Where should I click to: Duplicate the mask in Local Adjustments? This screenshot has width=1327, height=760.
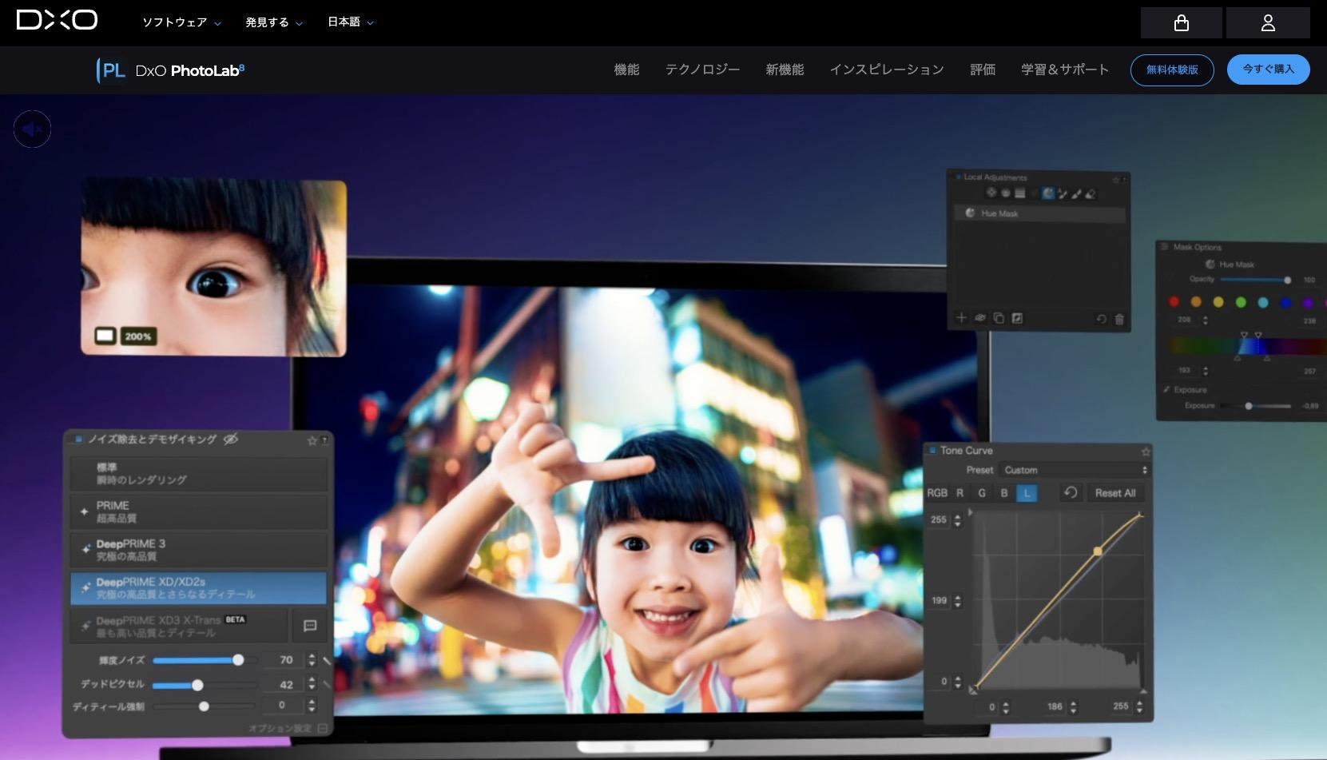click(x=999, y=318)
